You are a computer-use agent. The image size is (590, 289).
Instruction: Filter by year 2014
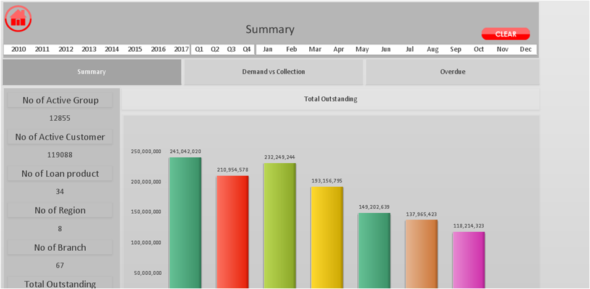point(112,49)
